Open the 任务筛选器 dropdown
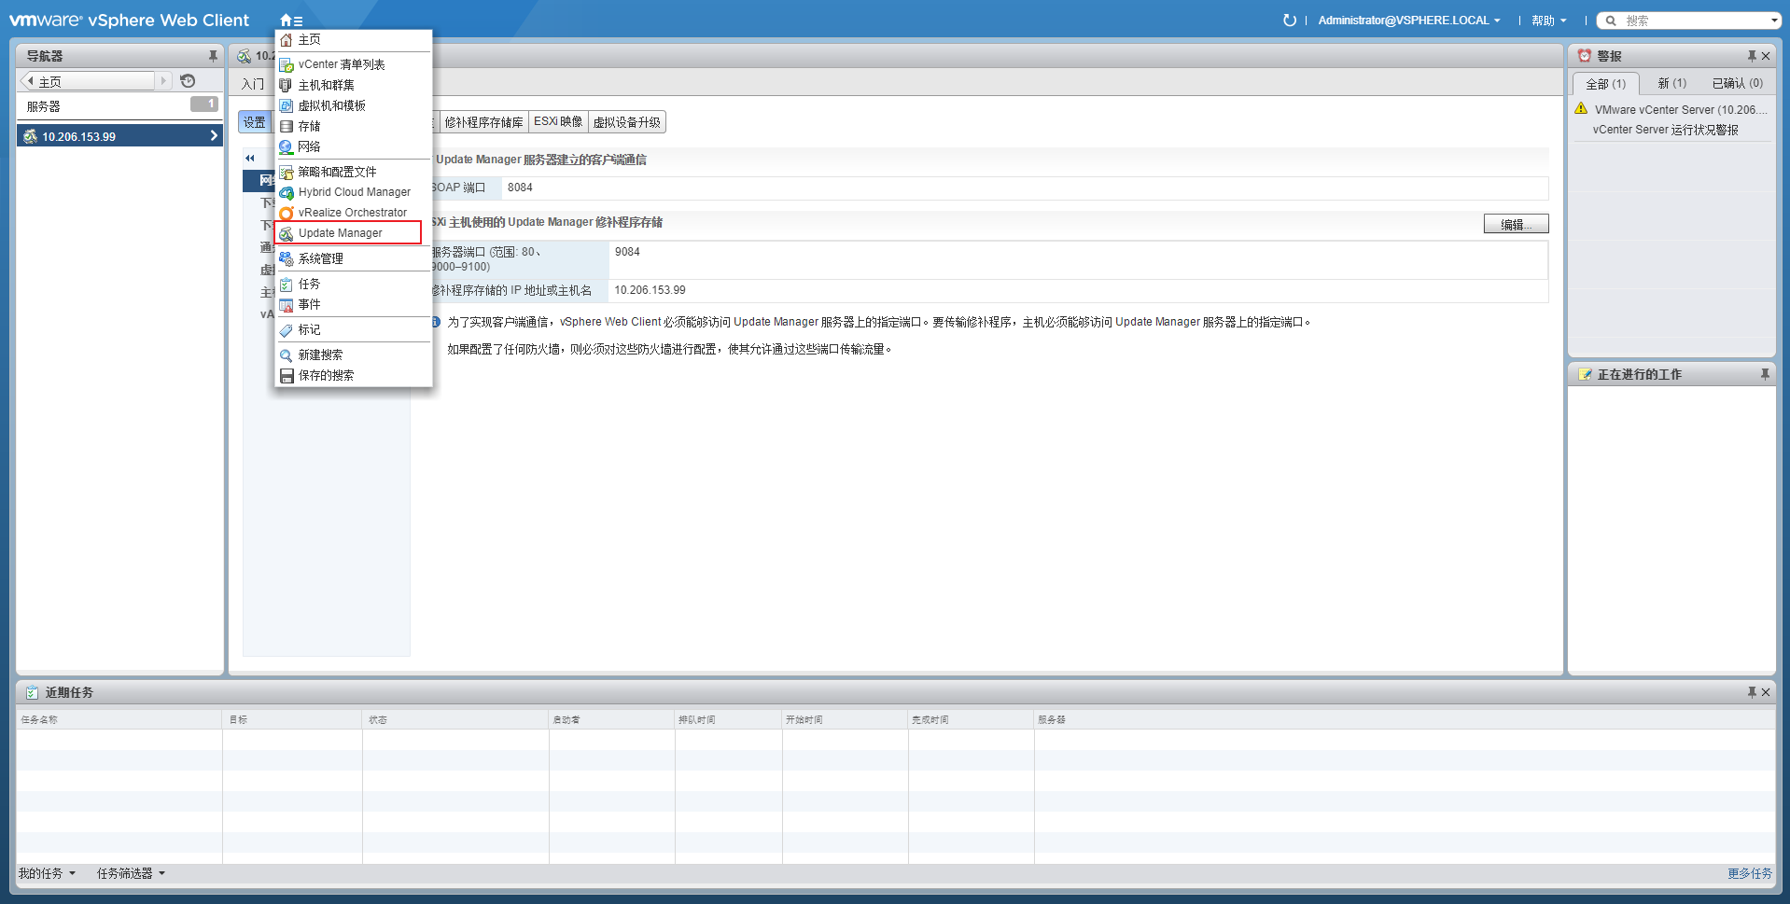 click(130, 873)
